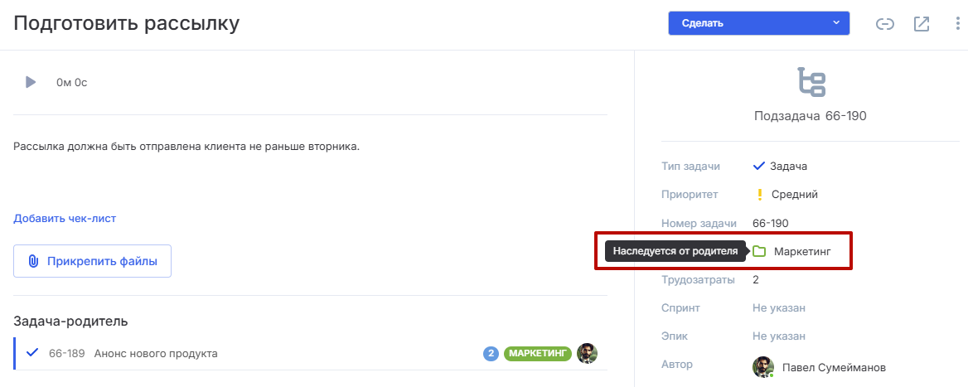This screenshot has width=968, height=387.
Task: Click the Автор field label
Action: 676,364
